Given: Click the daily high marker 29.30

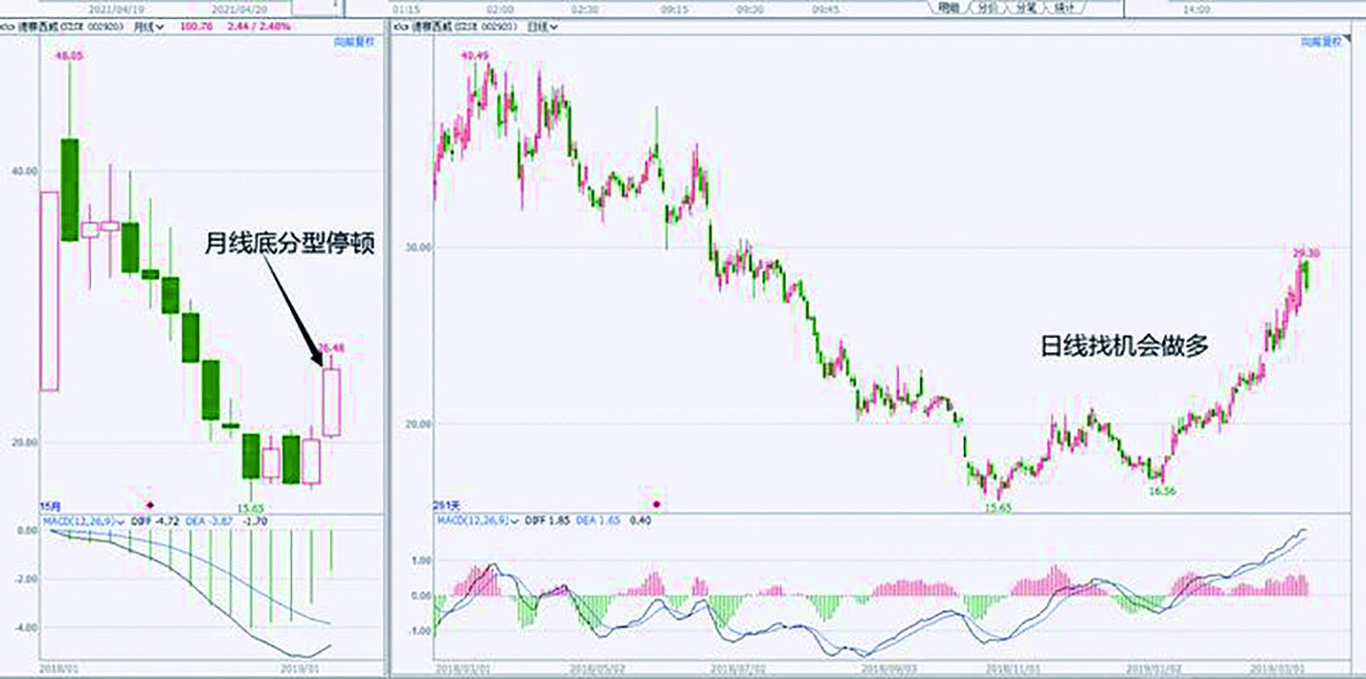Looking at the screenshot, I should 1306,253.
